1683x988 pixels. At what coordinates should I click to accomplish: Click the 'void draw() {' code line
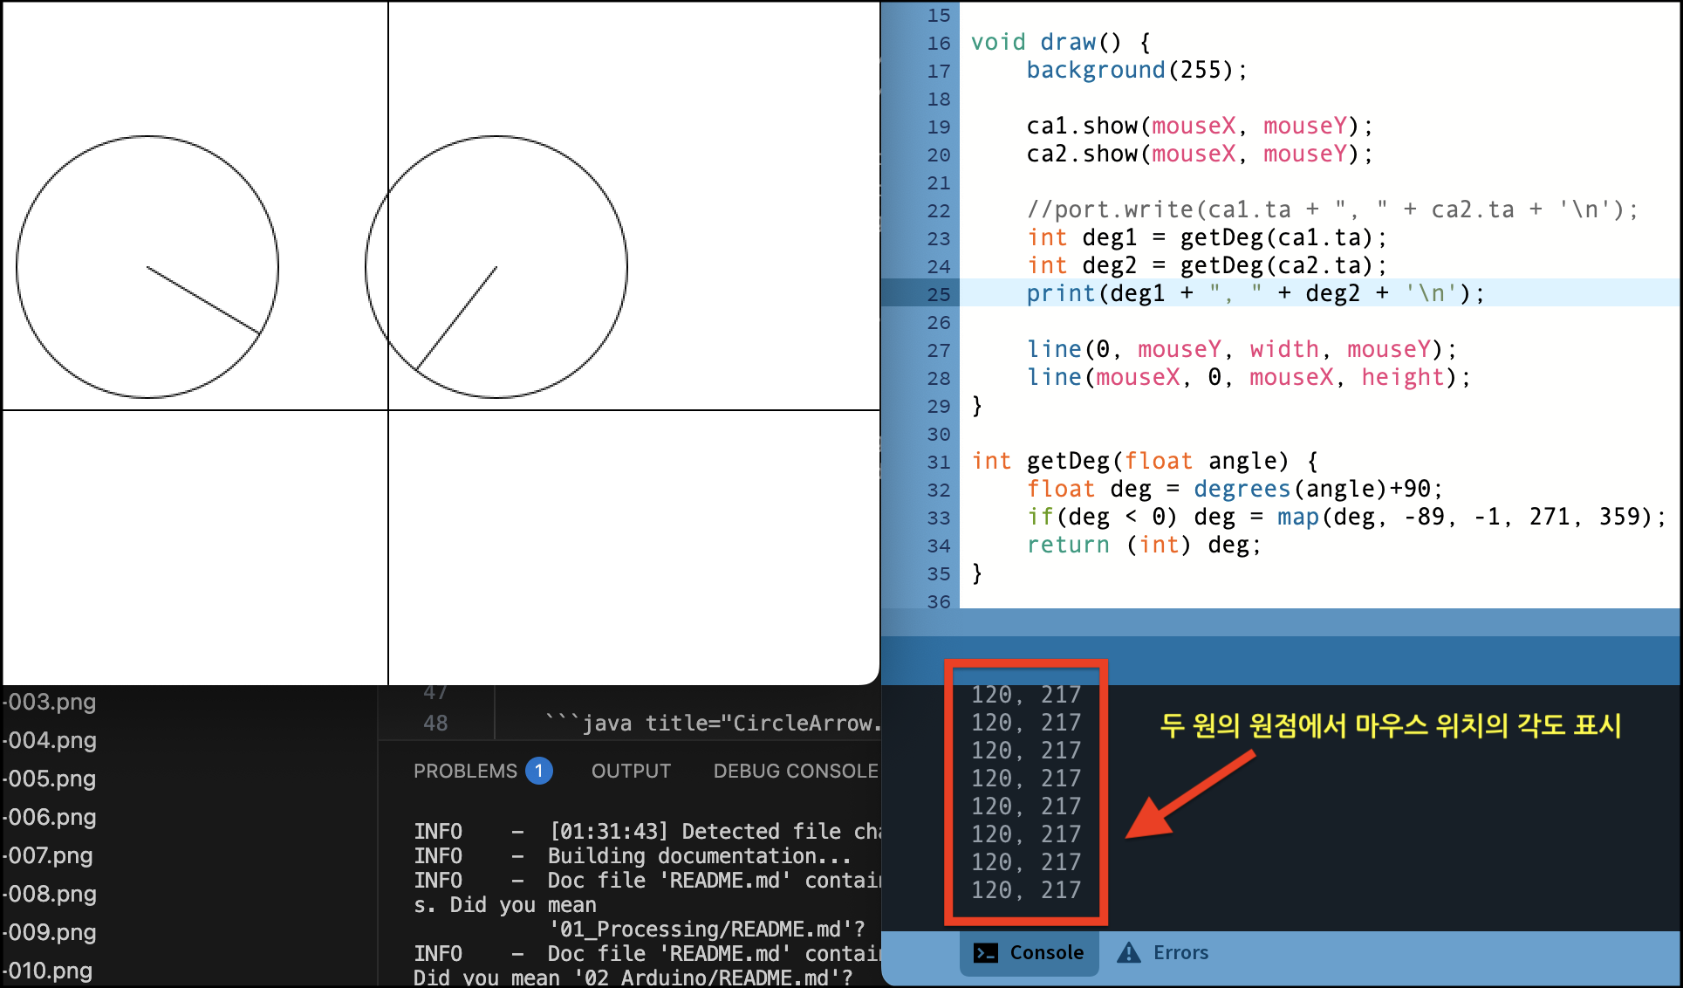tap(1061, 42)
